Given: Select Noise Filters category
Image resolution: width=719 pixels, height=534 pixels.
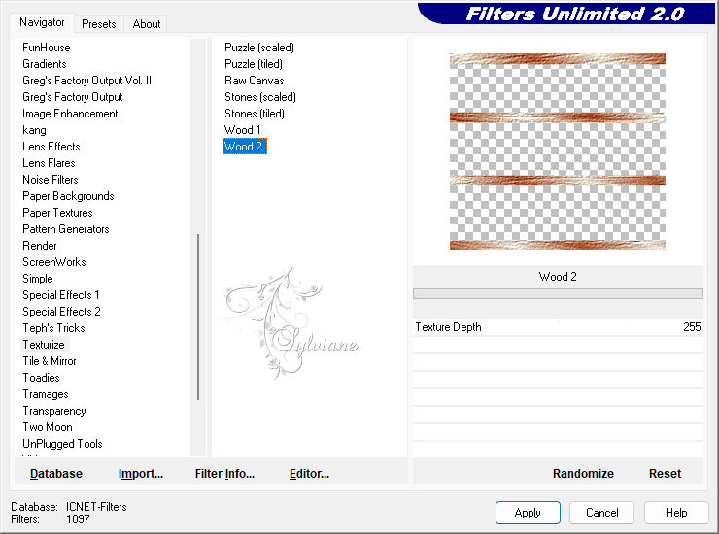Looking at the screenshot, I should coord(50,180).
